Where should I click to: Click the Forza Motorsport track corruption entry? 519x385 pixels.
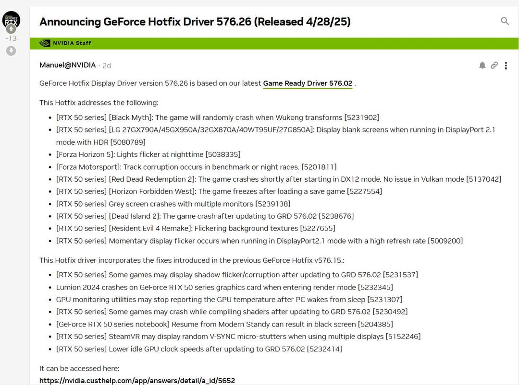tap(196, 167)
